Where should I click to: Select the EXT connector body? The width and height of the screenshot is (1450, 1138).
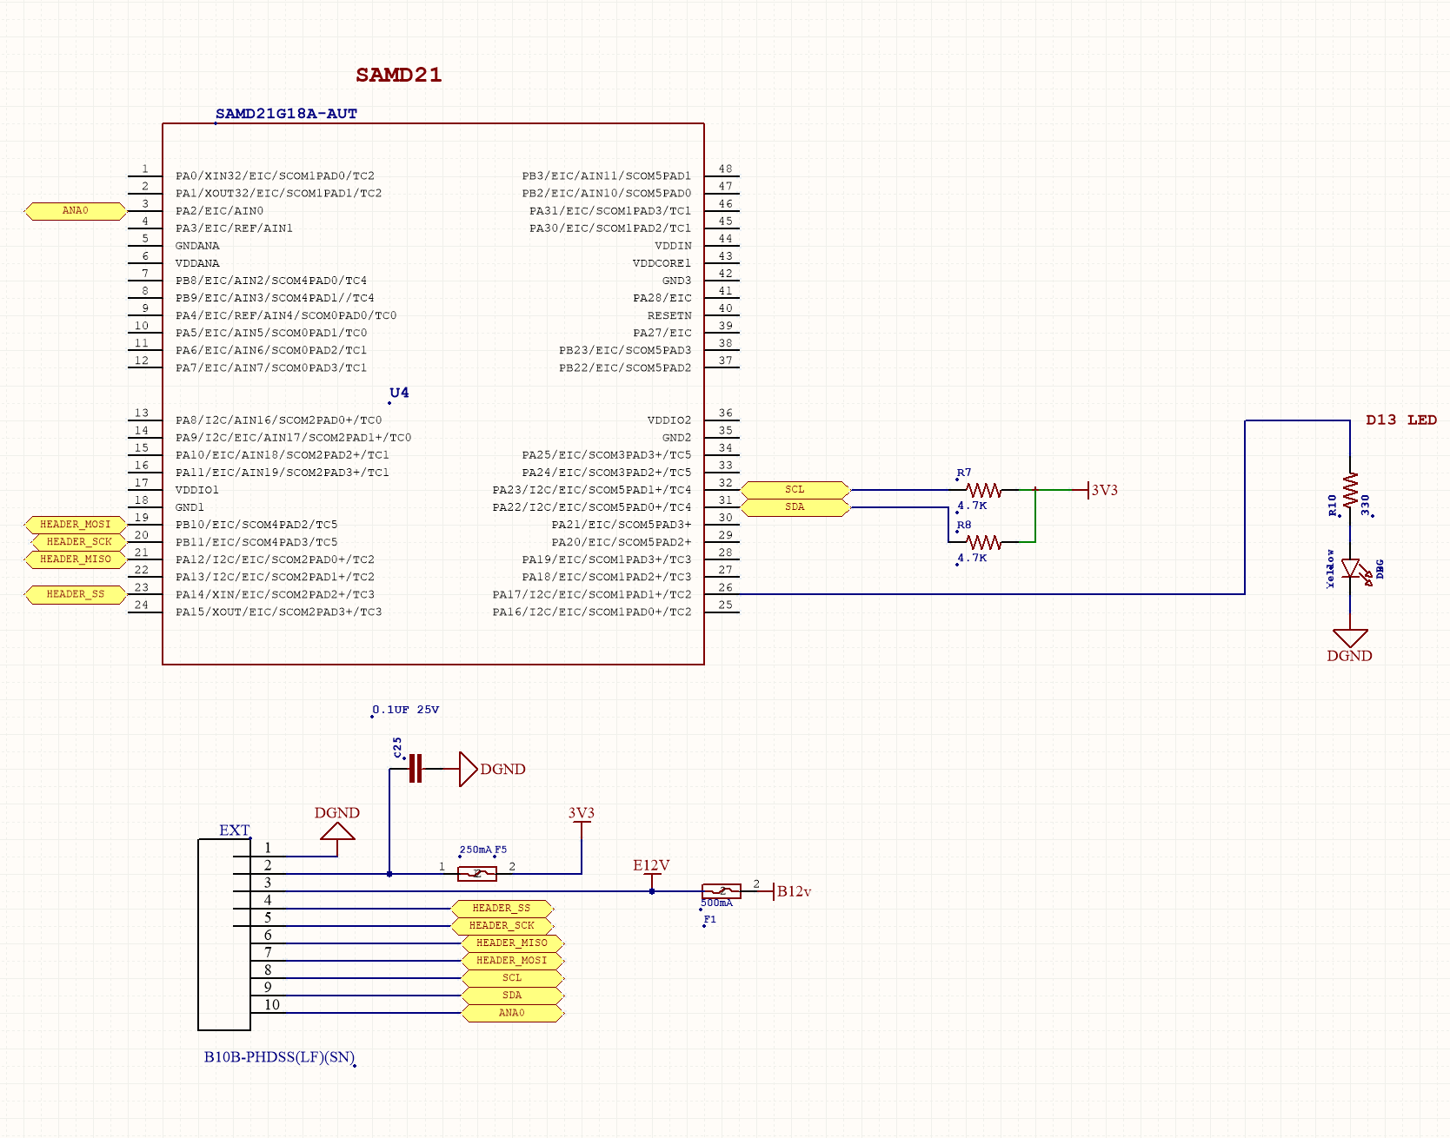224,935
